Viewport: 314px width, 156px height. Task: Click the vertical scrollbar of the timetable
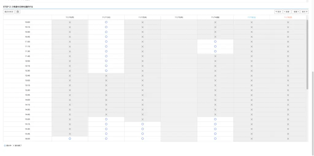307,55
